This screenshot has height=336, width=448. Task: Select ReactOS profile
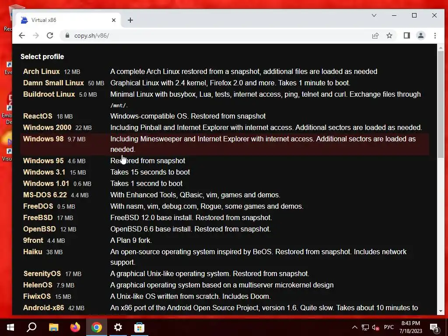pyautogui.click(x=38, y=116)
